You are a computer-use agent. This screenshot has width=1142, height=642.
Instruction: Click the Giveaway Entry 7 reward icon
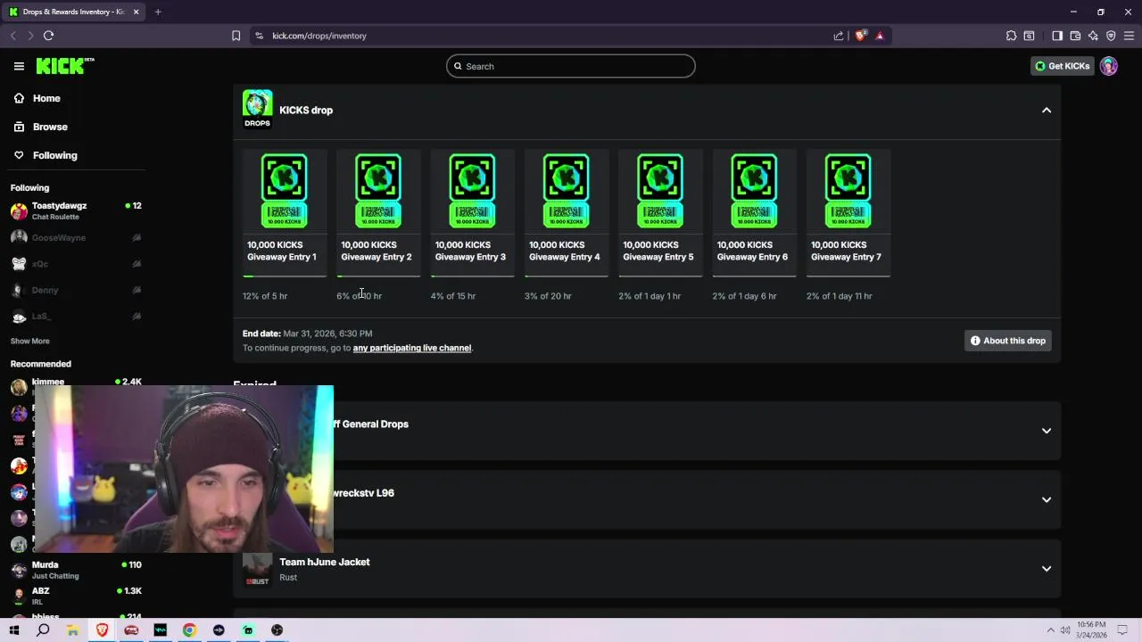coord(848,191)
